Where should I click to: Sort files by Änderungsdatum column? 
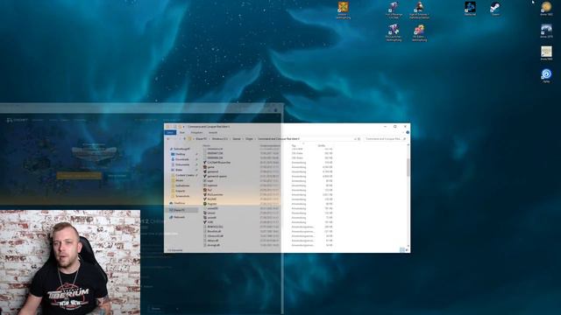(270, 145)
